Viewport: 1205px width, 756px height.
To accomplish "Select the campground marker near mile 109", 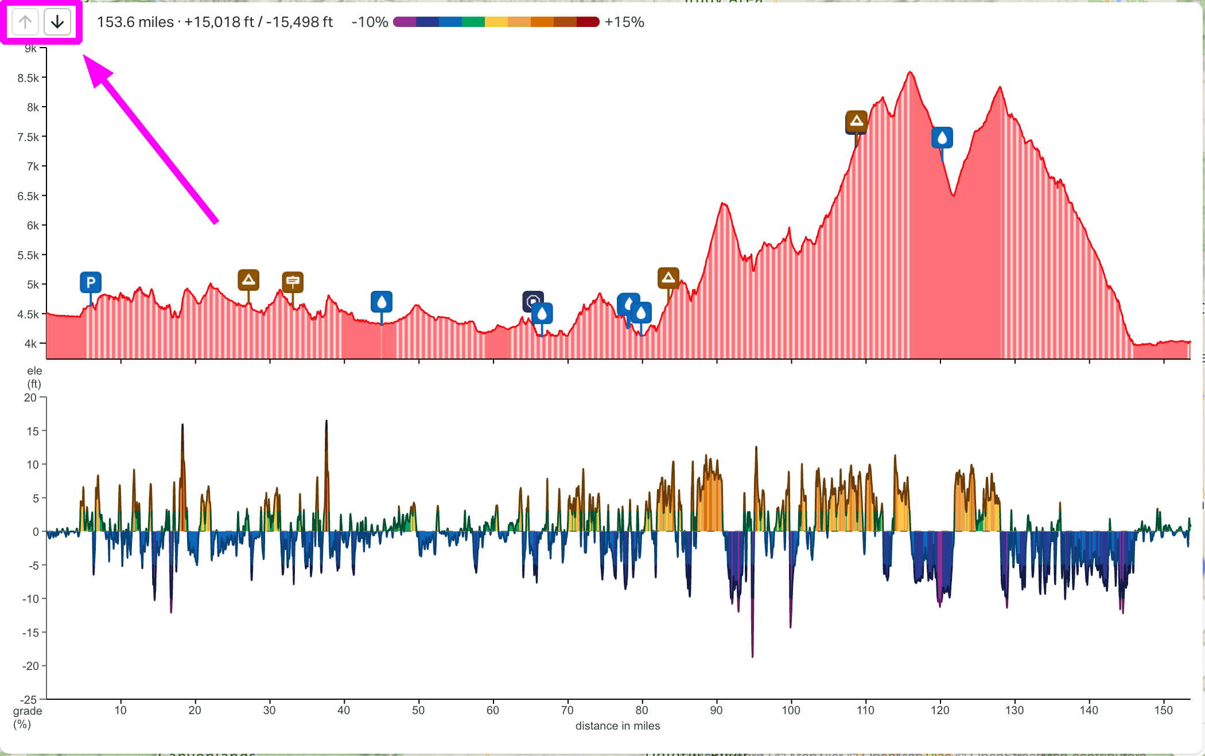I will point(857,121).
